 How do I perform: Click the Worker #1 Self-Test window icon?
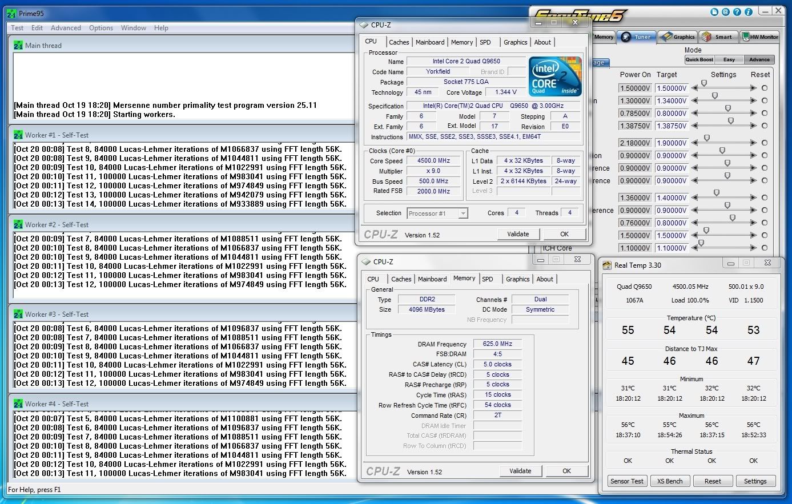tap(18, 135)
